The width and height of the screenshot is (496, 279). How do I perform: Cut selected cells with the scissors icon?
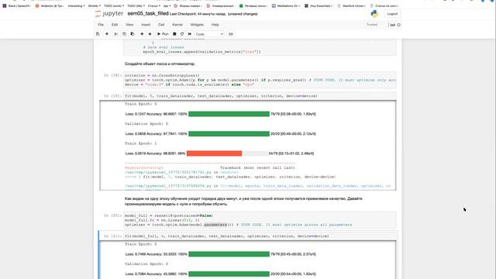(x=116, y=34)
